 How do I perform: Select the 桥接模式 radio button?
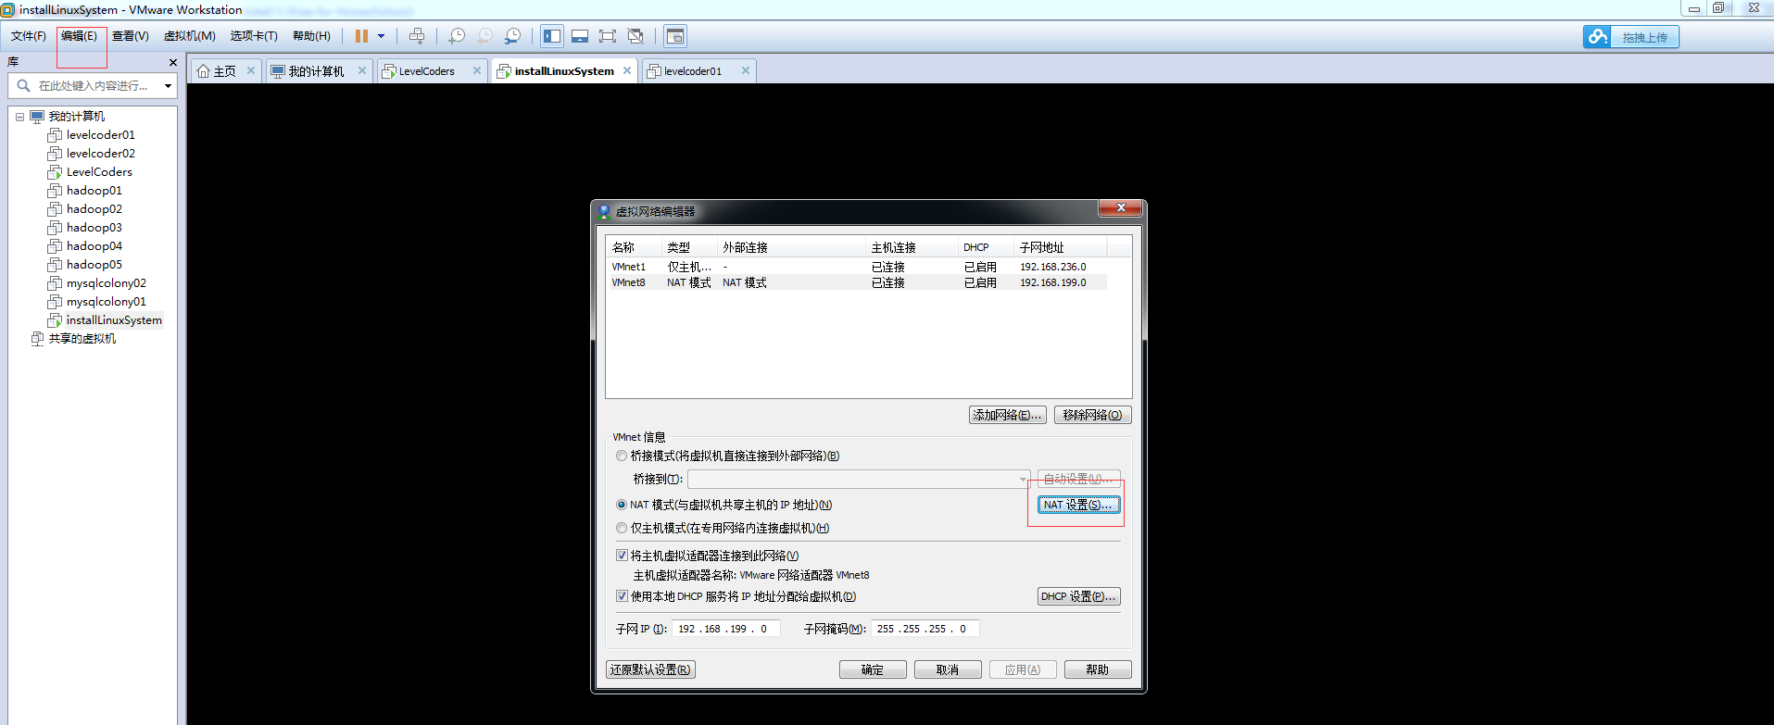[x=622, y=456]
